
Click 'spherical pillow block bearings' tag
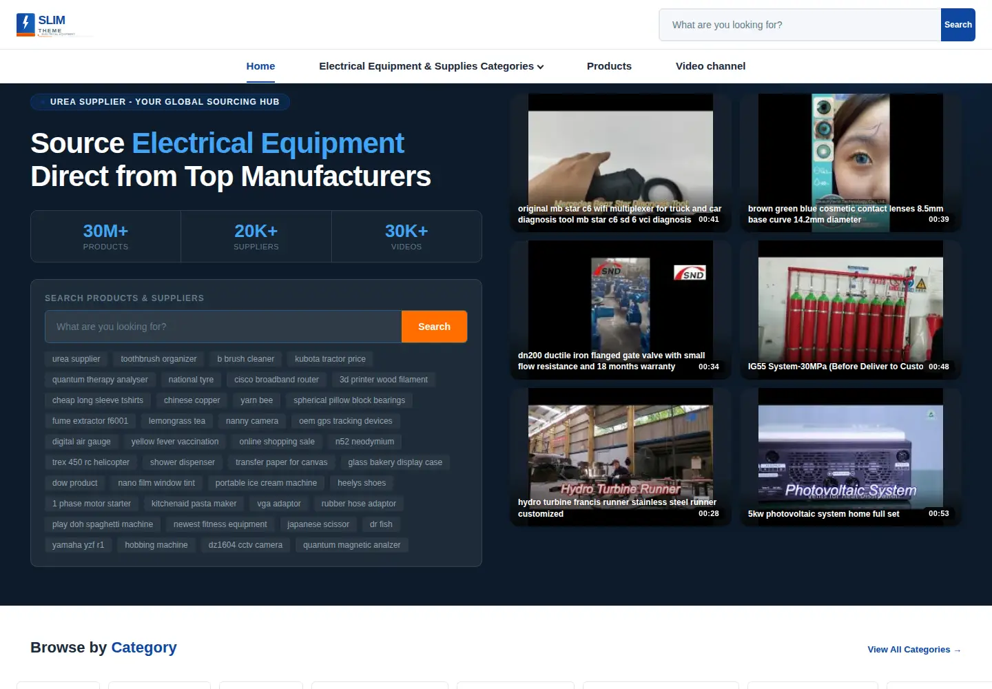[x=349, y=400]
